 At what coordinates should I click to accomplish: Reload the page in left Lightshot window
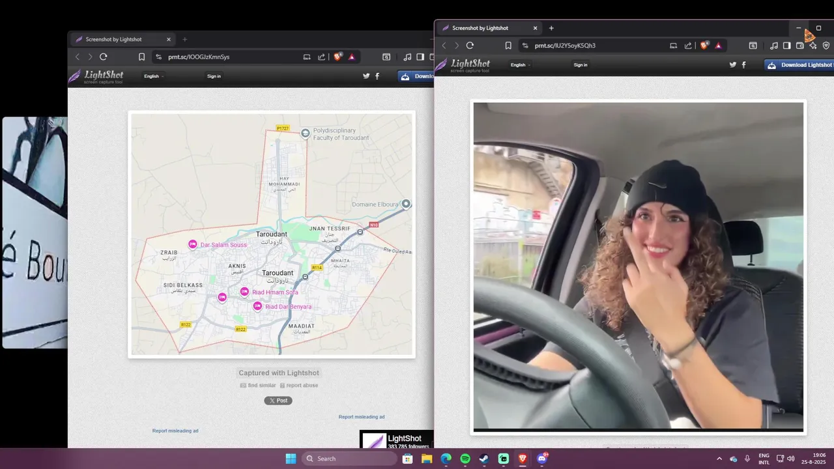coord(103,57)
